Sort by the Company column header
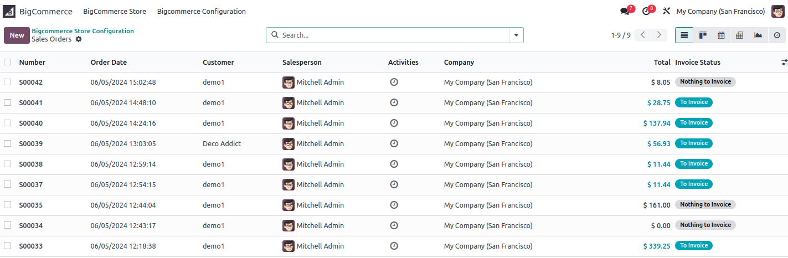788x258 pixels. coord(459,63)
